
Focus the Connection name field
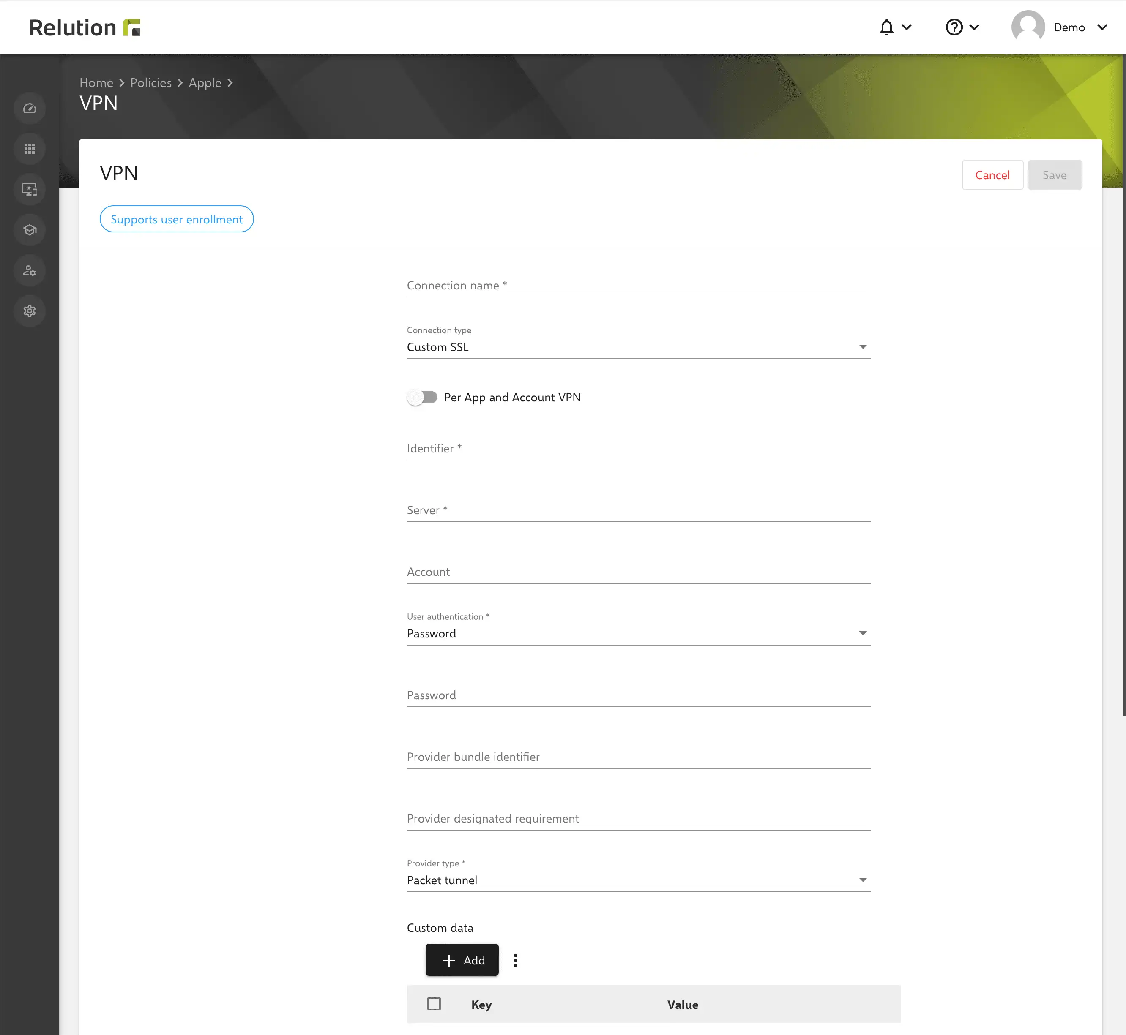click(x=638, y=286)
